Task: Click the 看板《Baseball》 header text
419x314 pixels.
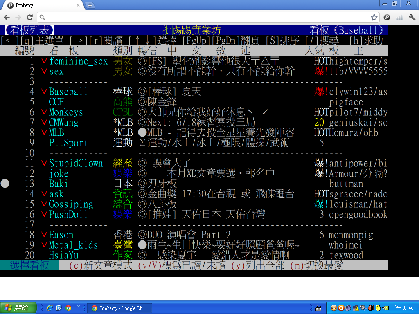Action: point(347,30)
